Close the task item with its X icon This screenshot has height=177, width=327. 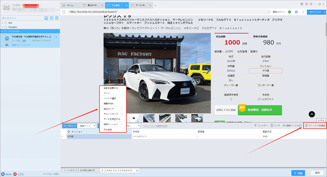pos(56,37)
